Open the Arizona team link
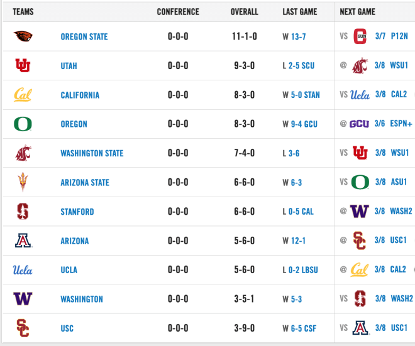The image size is (415, 346). (75, 241)
